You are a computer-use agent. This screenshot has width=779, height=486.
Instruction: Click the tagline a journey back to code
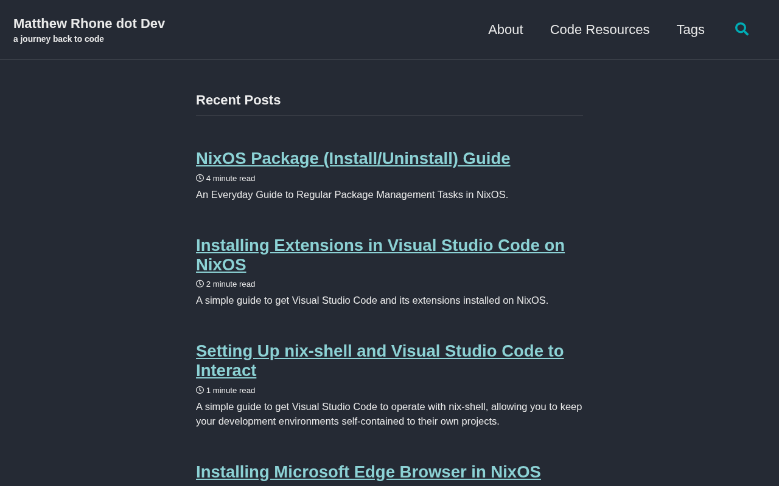coord(58,39)
